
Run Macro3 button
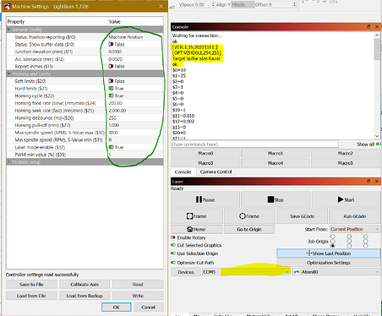(205, 163)
